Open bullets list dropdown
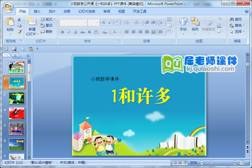252x168 pixels. point(131,23)
